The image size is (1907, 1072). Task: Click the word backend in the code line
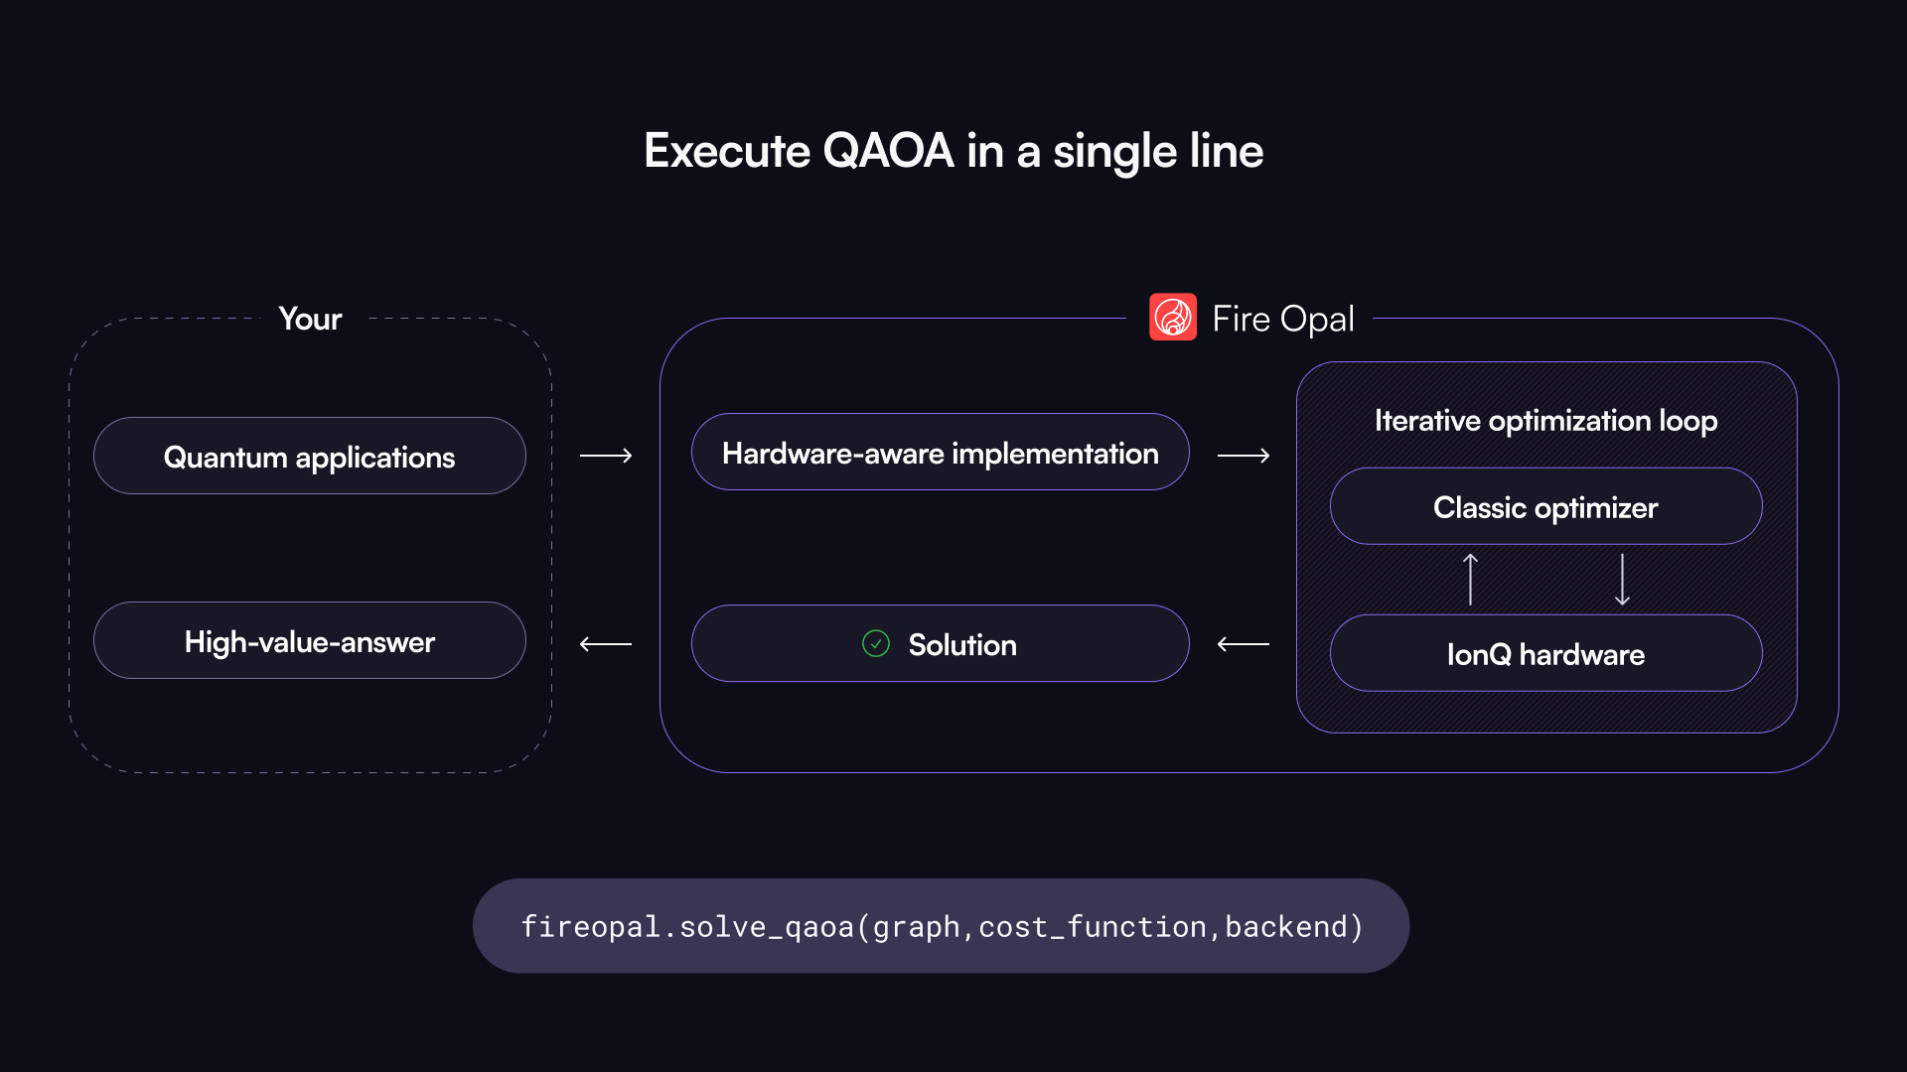click(1286, 927)
